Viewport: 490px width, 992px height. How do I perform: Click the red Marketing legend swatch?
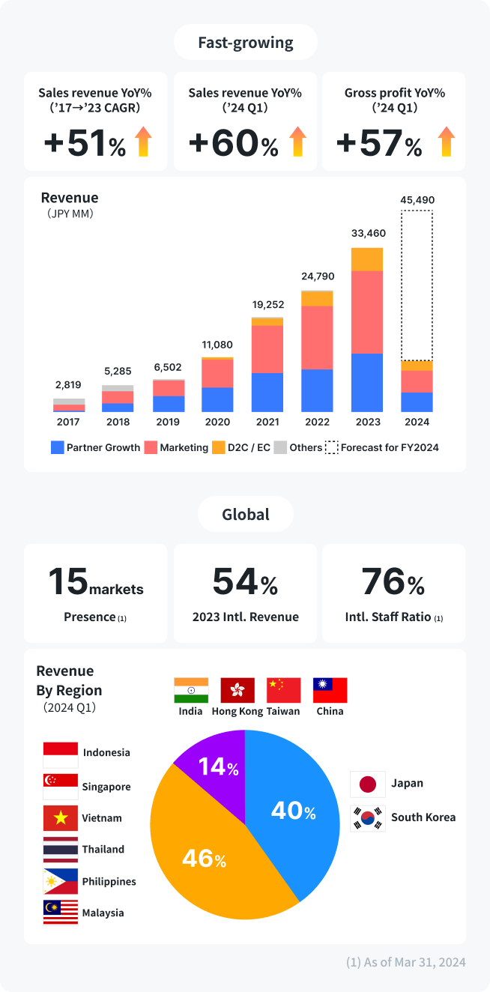(151, 447)
